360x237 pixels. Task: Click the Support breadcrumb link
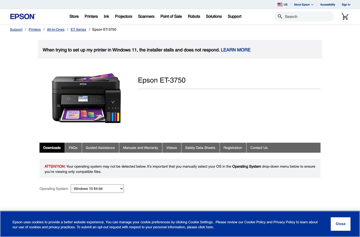tap(16, 29)
